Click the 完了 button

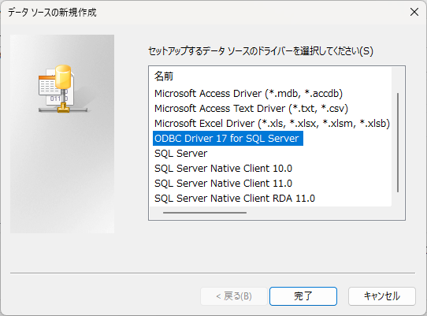pyautogui.click(x=303, y=296)
